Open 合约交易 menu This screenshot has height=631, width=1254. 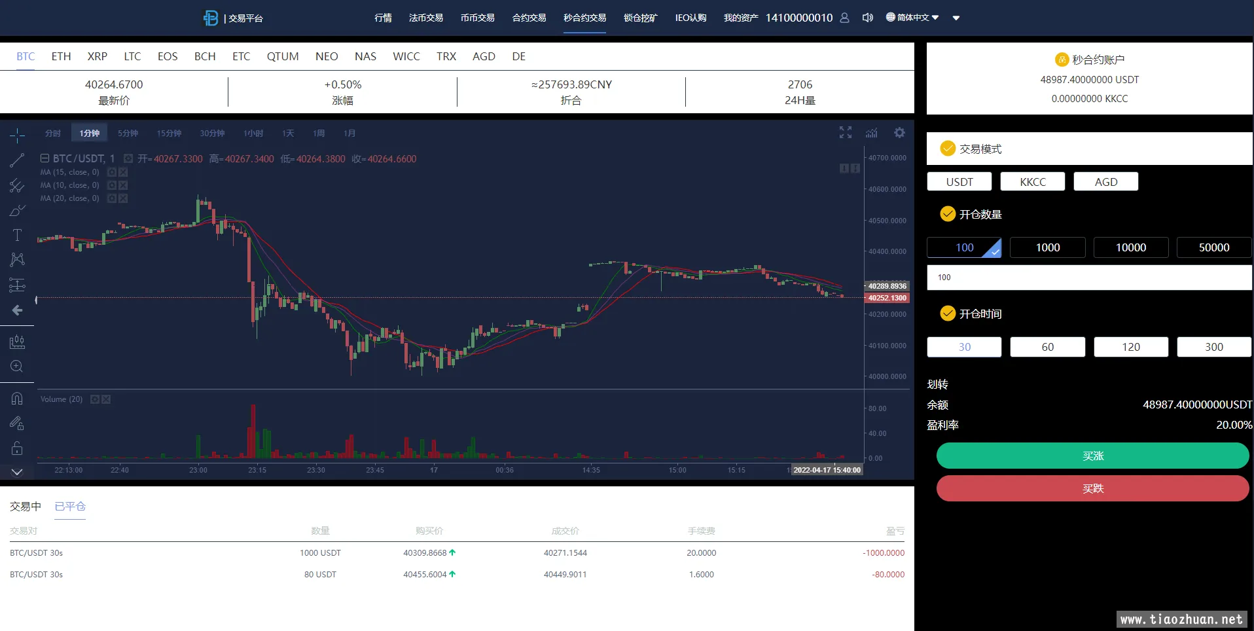pyautogui.click(x=529, y=18)
